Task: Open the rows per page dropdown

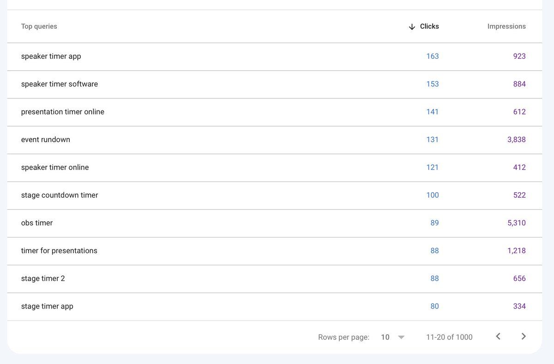Action: coord(401,337)
